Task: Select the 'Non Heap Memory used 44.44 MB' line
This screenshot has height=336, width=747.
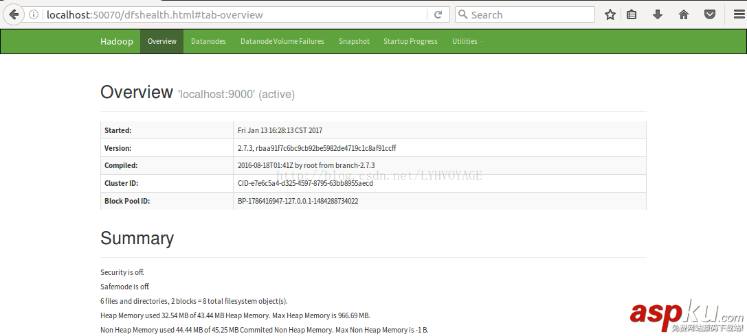Action: (265, 329)
